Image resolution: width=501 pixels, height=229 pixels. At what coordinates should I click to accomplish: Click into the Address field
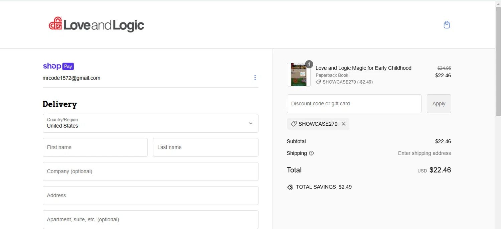150,196
